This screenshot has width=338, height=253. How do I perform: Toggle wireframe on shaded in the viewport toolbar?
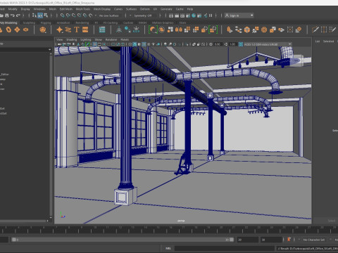click(x=144, y=44)
